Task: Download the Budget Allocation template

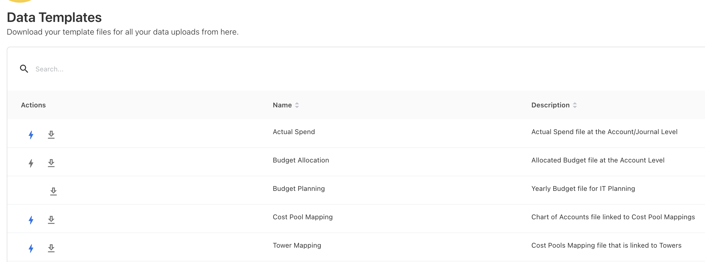Action: 51,163
